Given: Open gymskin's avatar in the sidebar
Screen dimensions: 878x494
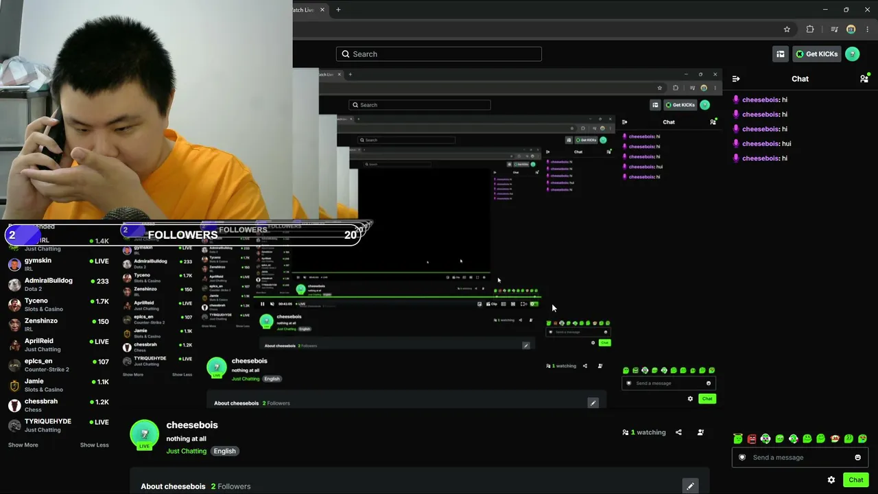Looking at the screenshot, I should click(x=14, y=265).
